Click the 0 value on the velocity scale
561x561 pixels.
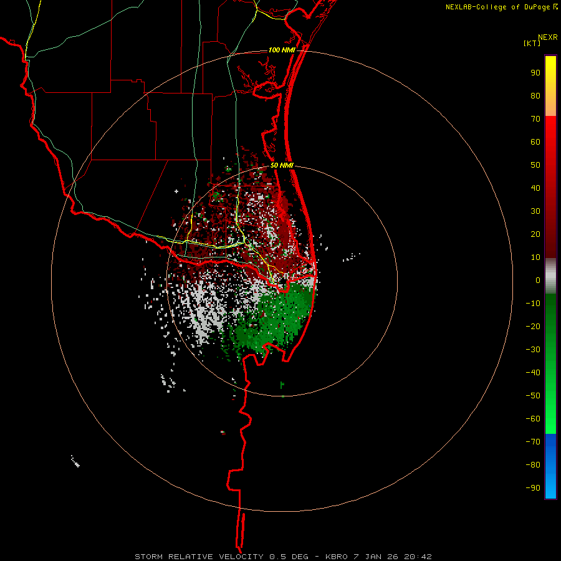click(538, 280)
